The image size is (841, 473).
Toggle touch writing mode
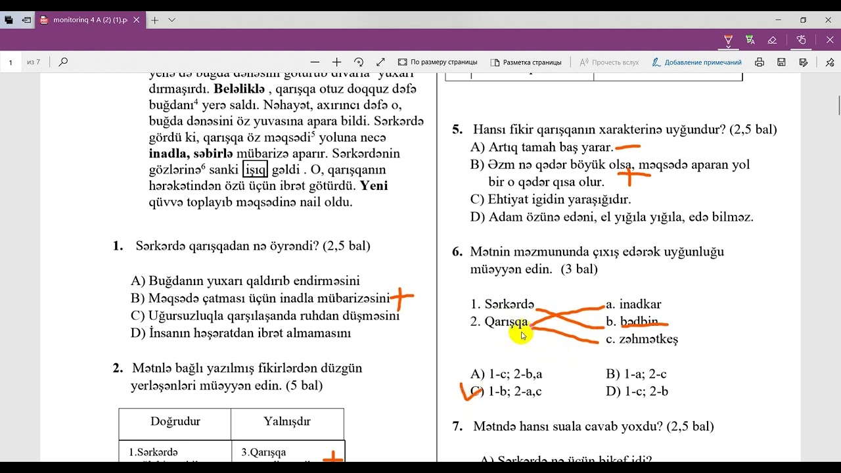(801, 40)
